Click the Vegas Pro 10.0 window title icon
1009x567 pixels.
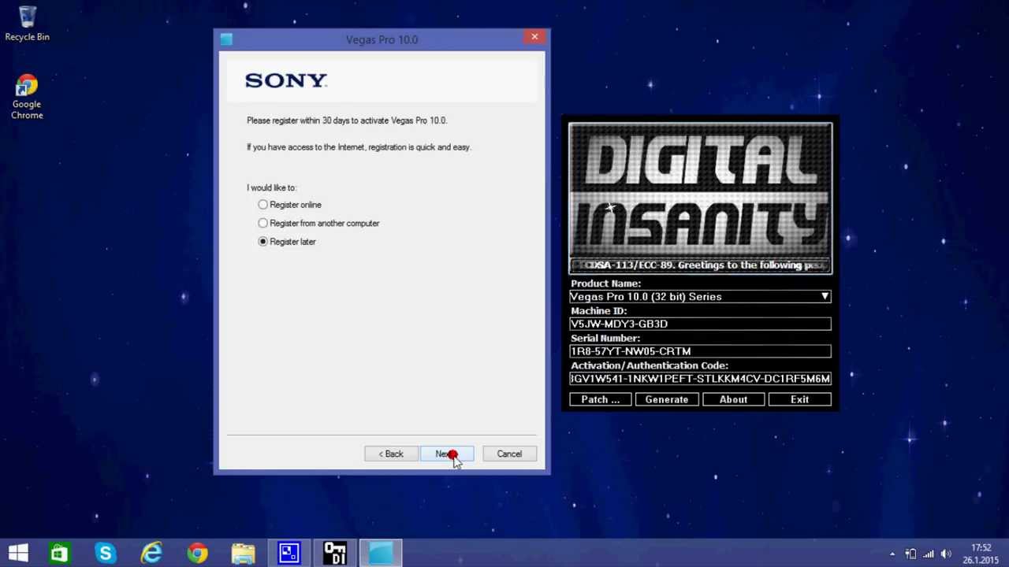click(226, 39)
